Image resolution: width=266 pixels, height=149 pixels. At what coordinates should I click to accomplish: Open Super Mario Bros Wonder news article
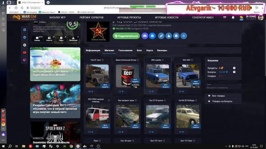pyautogui.click(x=55, y=64)
